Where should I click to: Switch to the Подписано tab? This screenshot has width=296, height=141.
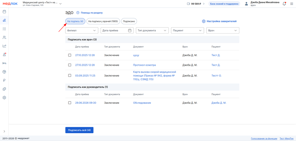(129, 21)
